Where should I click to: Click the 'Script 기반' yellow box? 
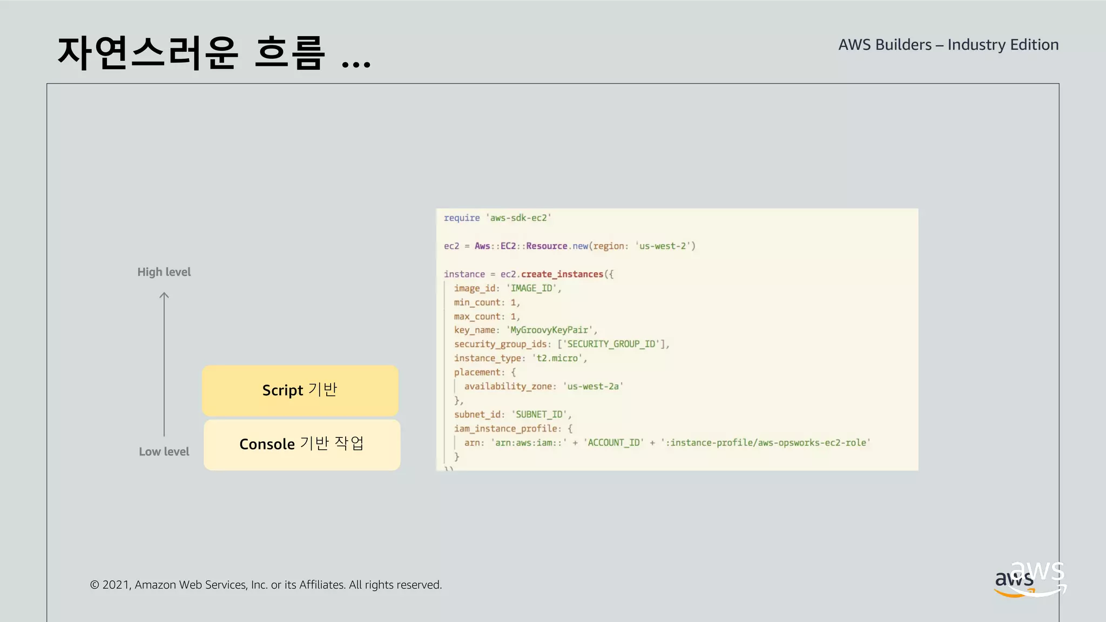300,390
